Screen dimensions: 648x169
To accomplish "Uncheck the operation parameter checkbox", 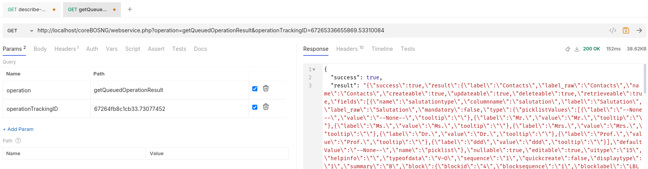I will pos(255,89).
